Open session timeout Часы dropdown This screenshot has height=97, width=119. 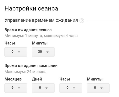(x=16, y=52)
